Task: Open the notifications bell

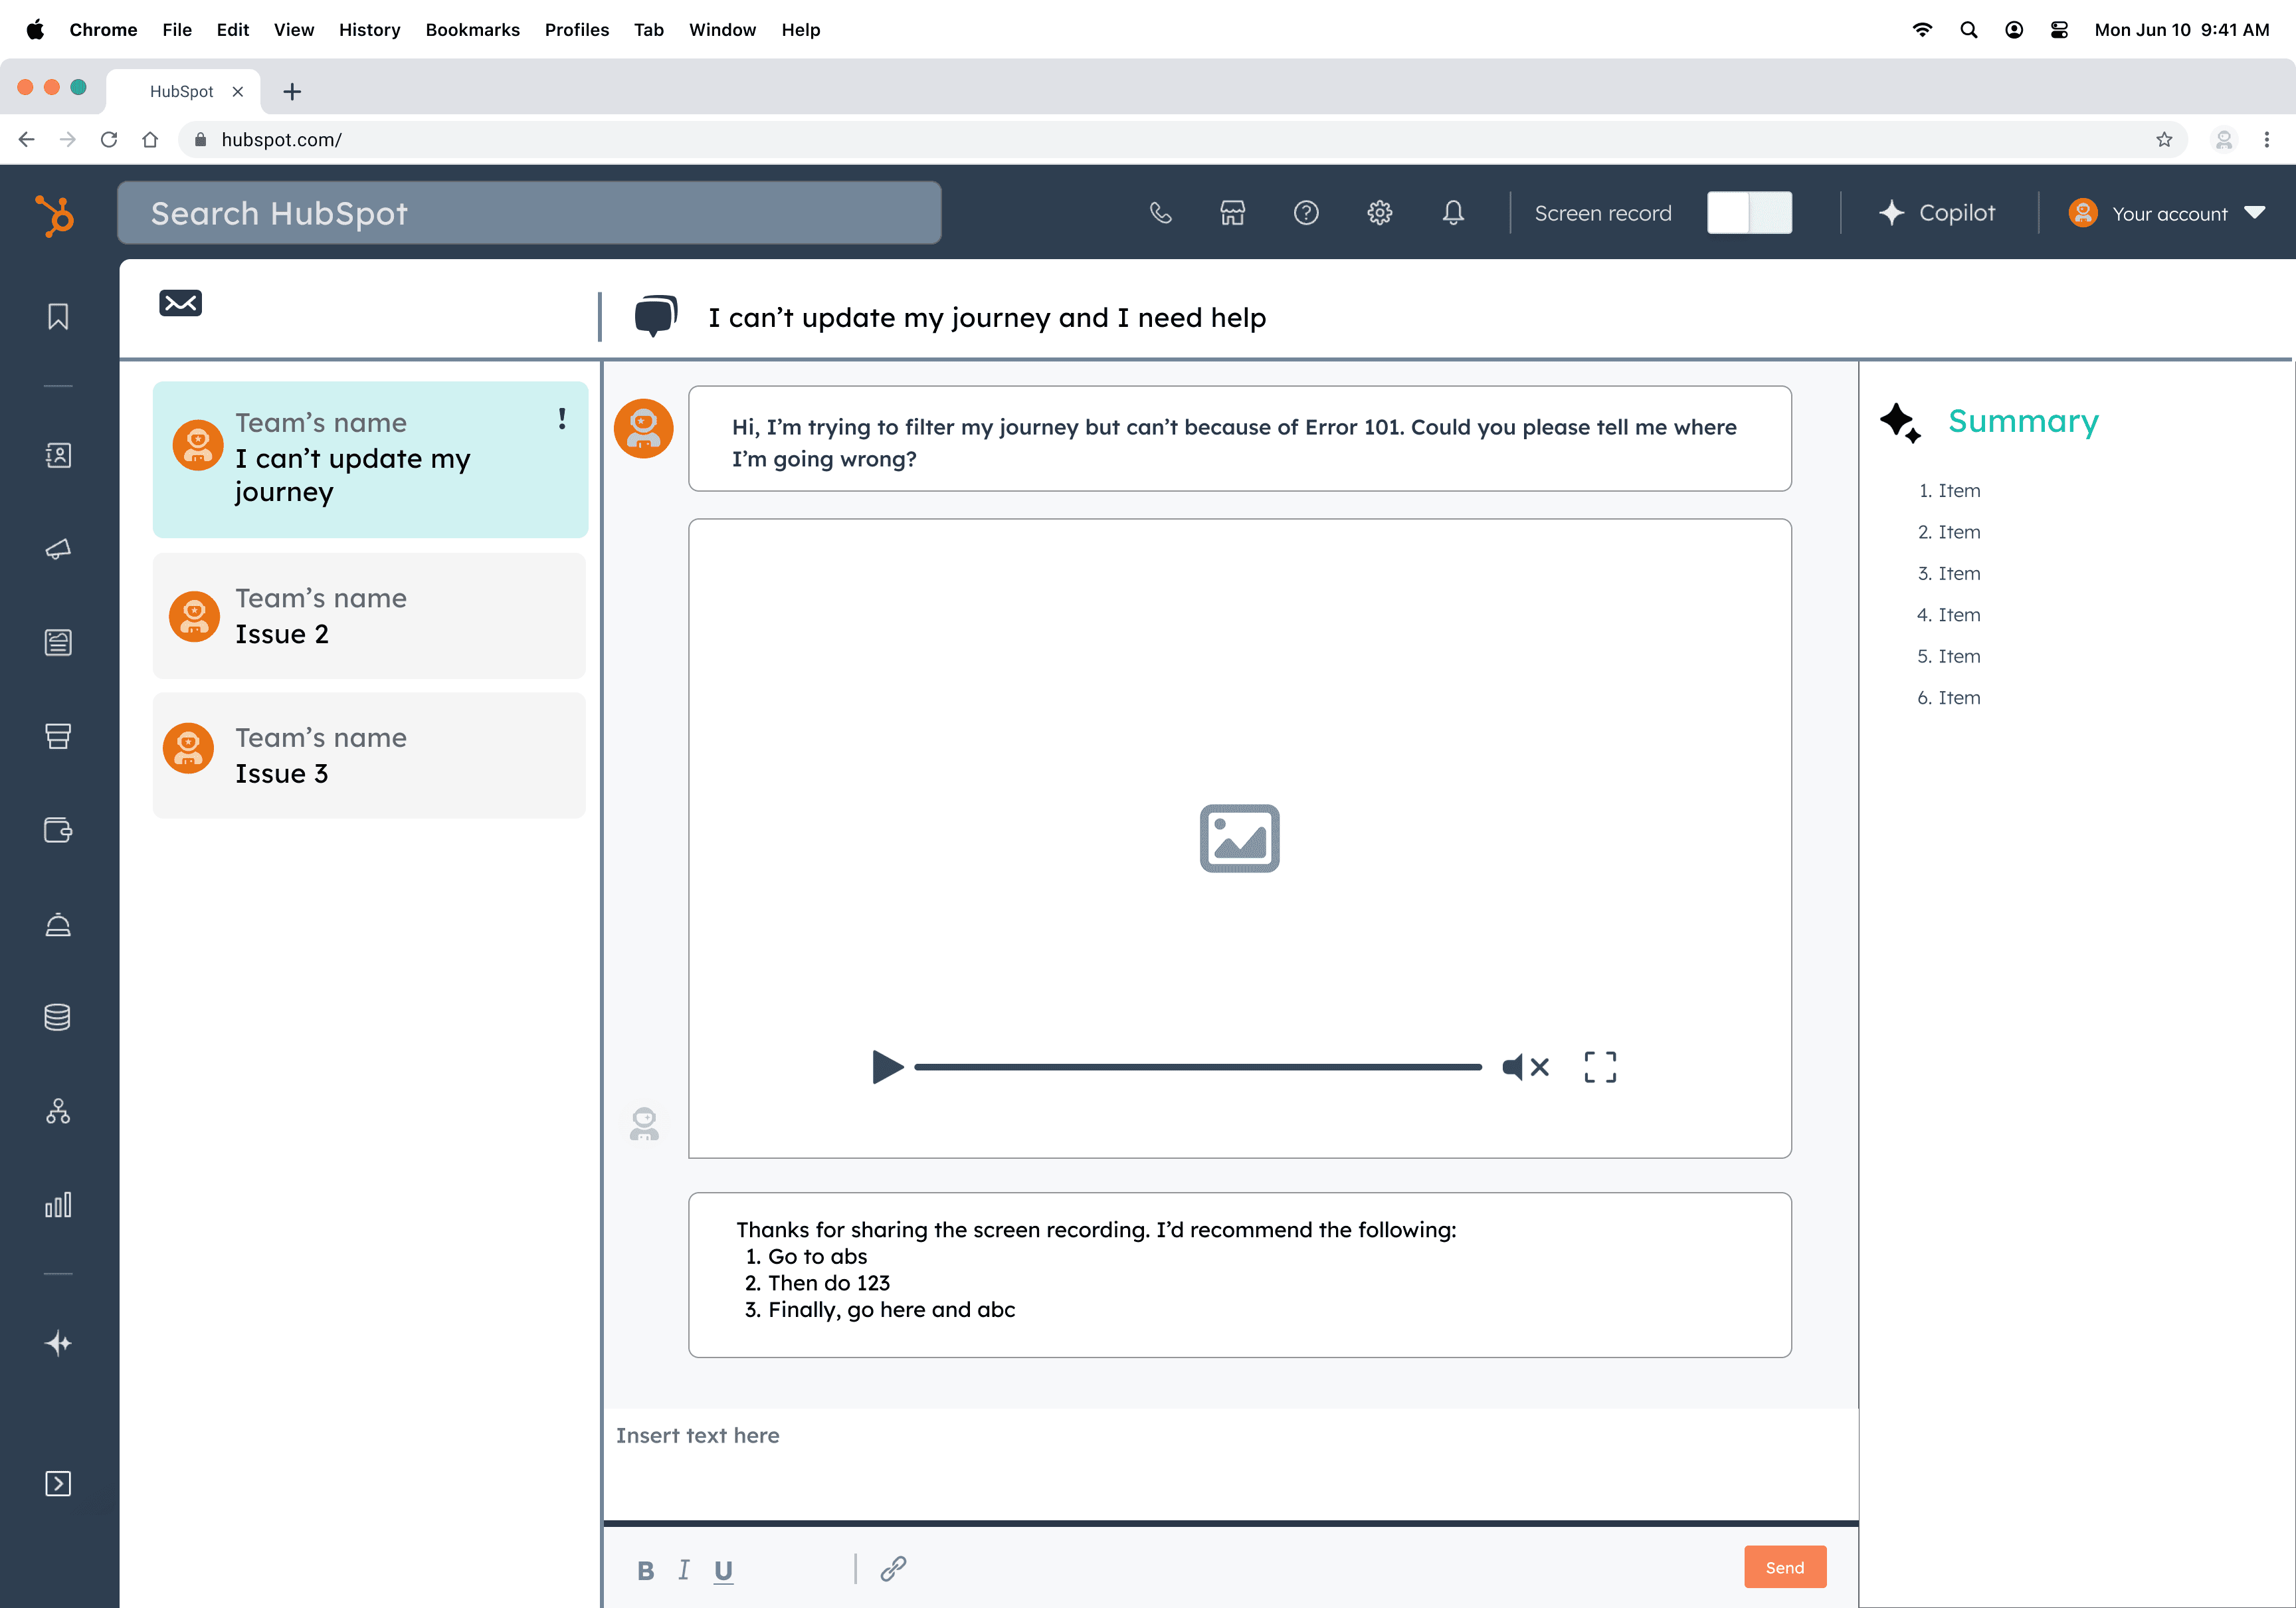Action: [1453, 213]
